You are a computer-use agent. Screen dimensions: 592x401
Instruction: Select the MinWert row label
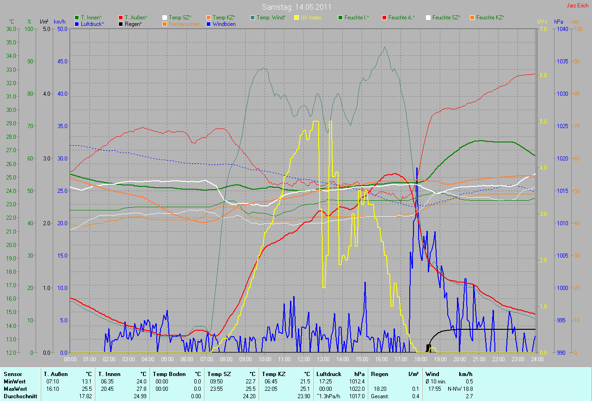15,382
